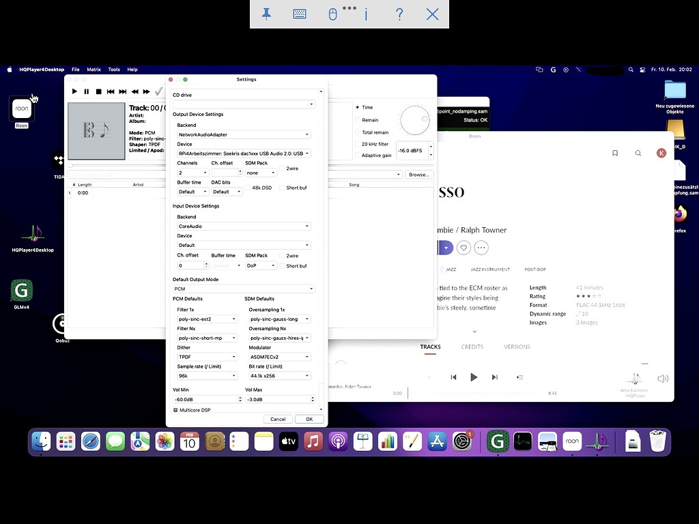Open the album's more-options ellipsis in Roon

[481, 248]
